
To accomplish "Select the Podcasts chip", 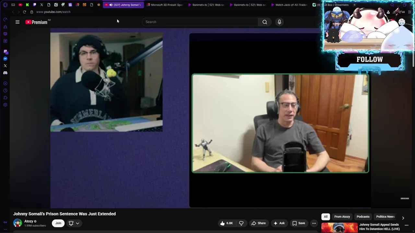I will pos(363,216).
